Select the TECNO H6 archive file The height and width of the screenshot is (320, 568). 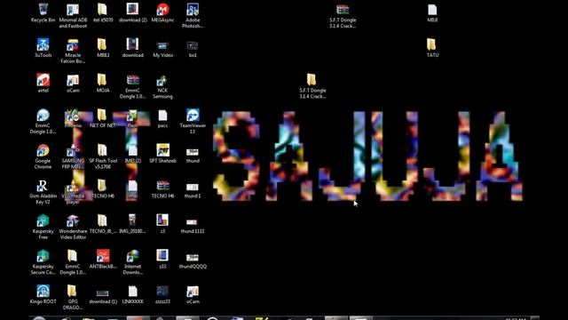click(x=162, y=186)
